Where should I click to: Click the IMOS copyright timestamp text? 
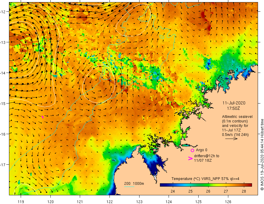262,155
